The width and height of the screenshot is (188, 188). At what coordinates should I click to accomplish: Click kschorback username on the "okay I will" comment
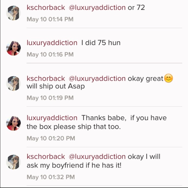pos(46,157)
